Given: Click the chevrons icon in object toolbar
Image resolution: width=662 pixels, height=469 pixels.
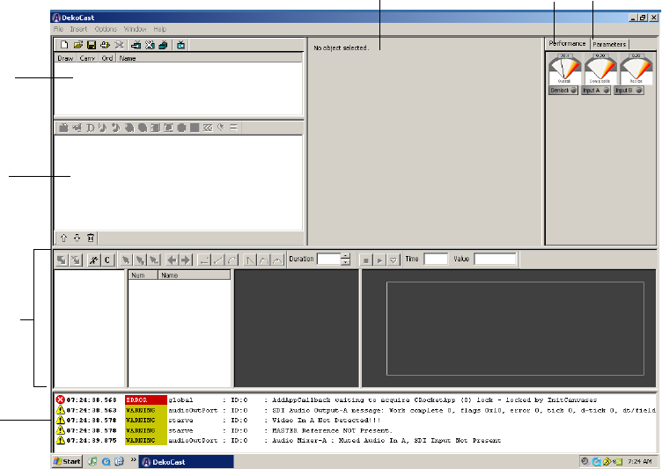Looking at the screenshot, I should pyautogui.click(x=207, y=128).
